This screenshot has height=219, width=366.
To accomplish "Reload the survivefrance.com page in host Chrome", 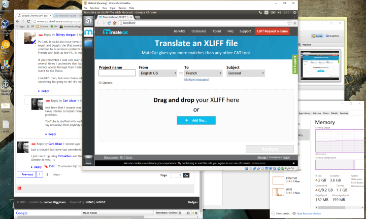I will click(29, 21).
